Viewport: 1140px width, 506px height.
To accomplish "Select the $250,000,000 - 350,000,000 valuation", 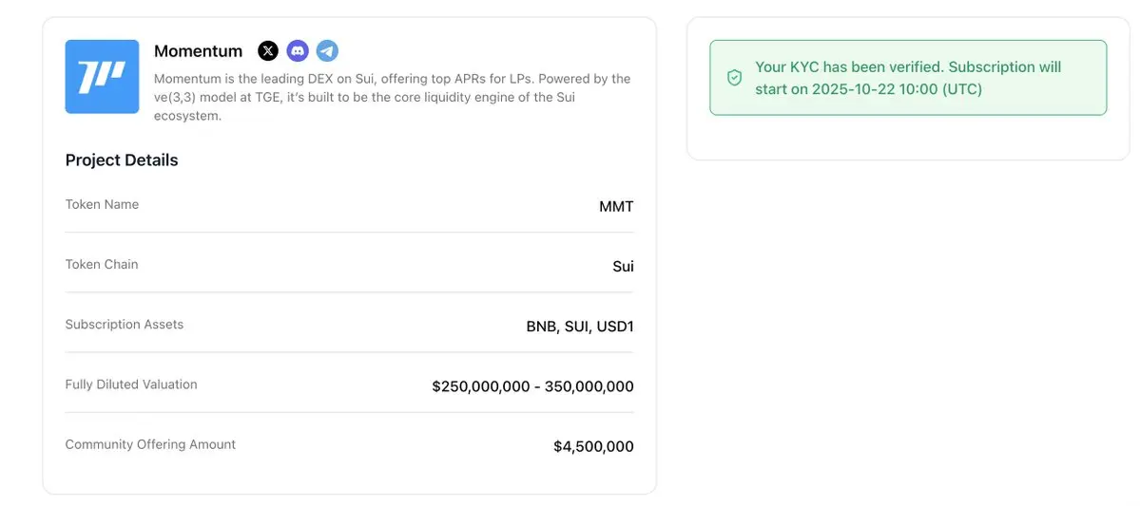I will coord(532,386).
